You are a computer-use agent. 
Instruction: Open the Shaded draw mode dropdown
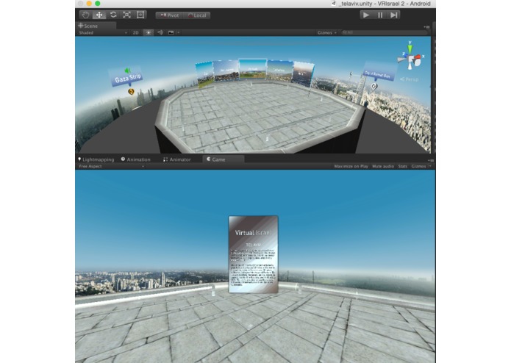[103, 32]
